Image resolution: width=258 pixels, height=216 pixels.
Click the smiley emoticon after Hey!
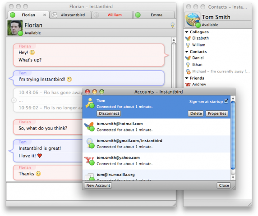(32, 53)
